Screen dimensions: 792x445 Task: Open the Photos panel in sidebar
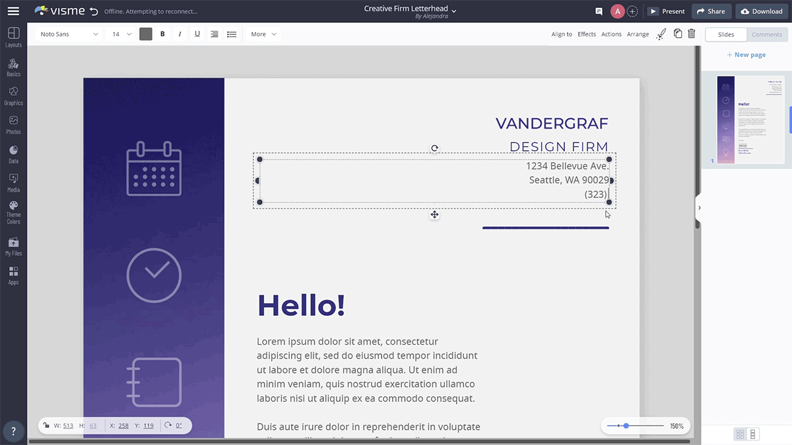[13, 123]
